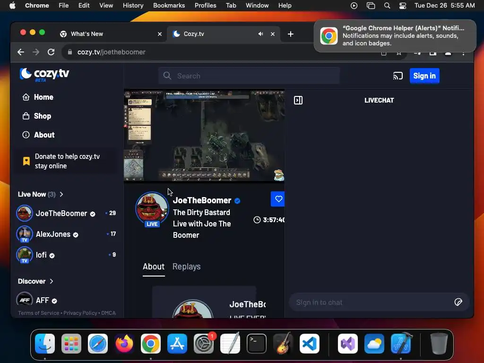The width and height of the screenshot is (484, 363).
Task: Click the chat sticker icon
Action: point(458,302)
